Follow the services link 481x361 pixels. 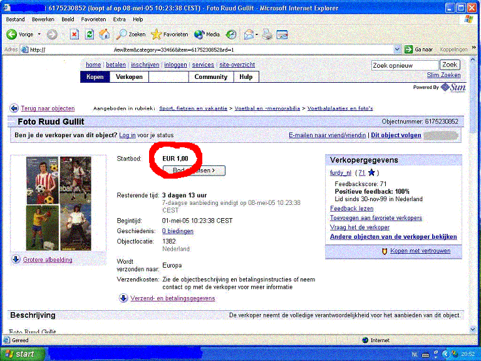pos(203,65)
